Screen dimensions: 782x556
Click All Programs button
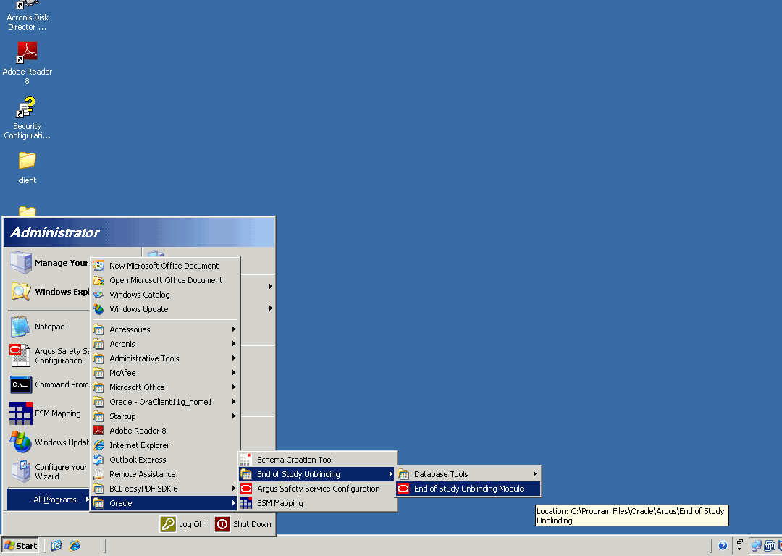click(49, 500)
